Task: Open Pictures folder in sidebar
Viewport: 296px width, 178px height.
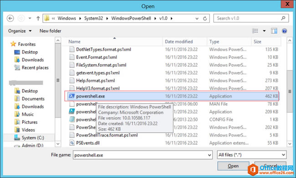Action: pos(30,122)
